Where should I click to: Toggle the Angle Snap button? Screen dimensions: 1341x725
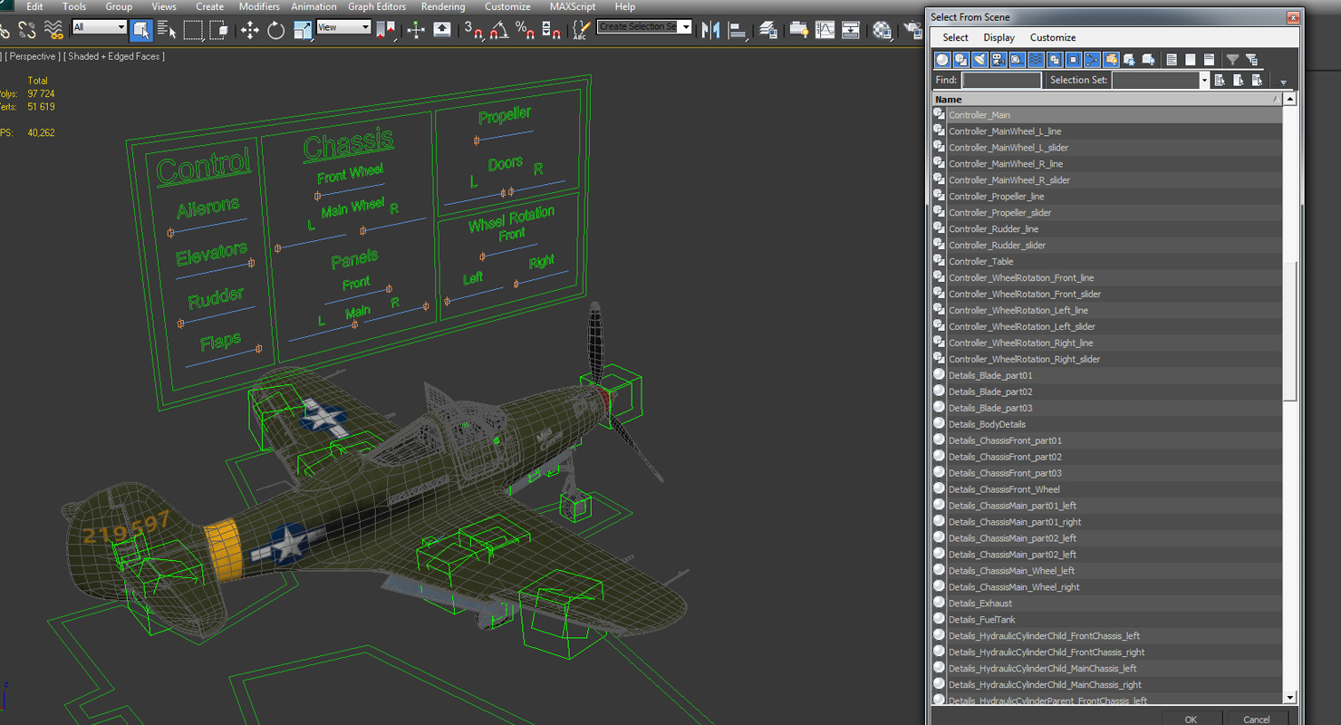[x=498, y=29]
